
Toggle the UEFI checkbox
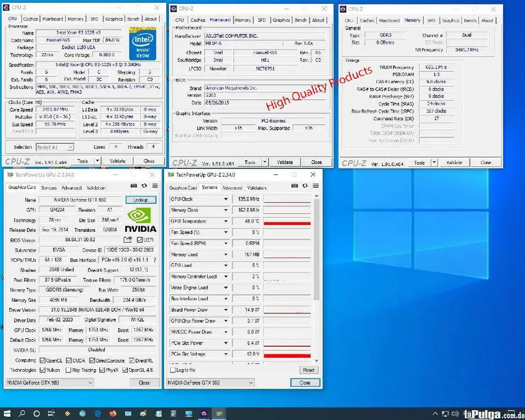point(140,240)
